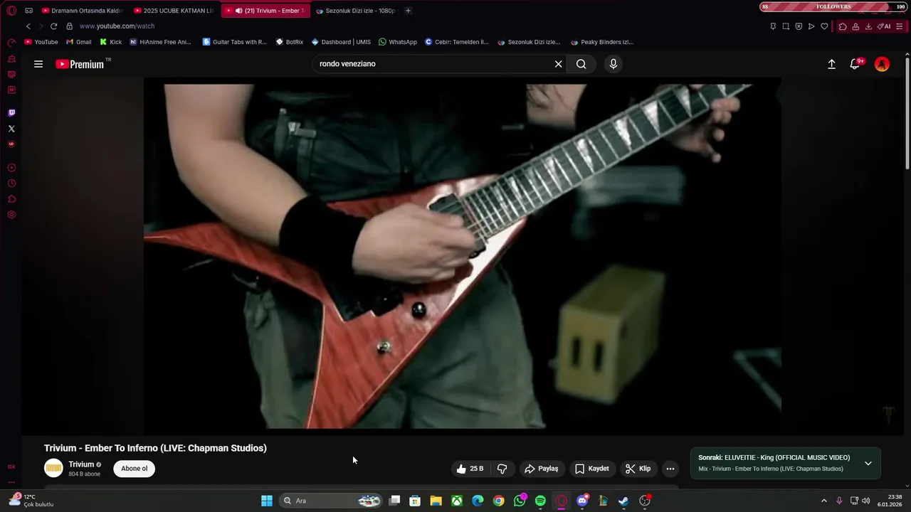Focus the address bar URL
The width and height of the screenshot is (911, 512).
click(117, 26)
